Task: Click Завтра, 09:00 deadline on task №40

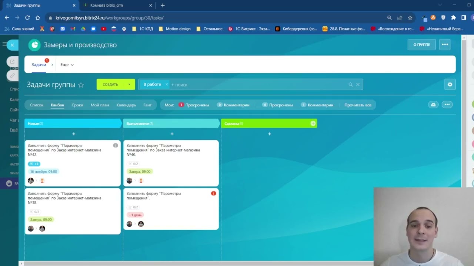Action: pyautogui.click(x=140, y=171)
